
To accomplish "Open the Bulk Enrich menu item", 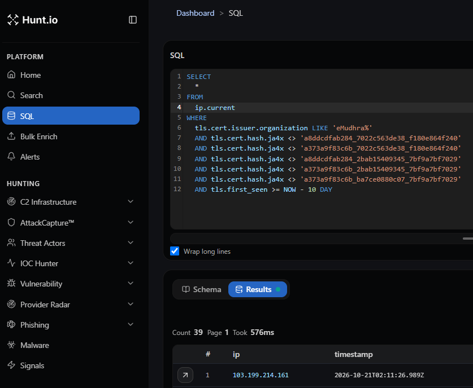I will [71, 136].
